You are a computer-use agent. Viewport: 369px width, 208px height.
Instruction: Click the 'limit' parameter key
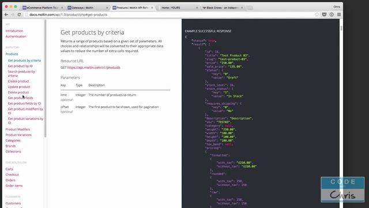tap(63, 95)
